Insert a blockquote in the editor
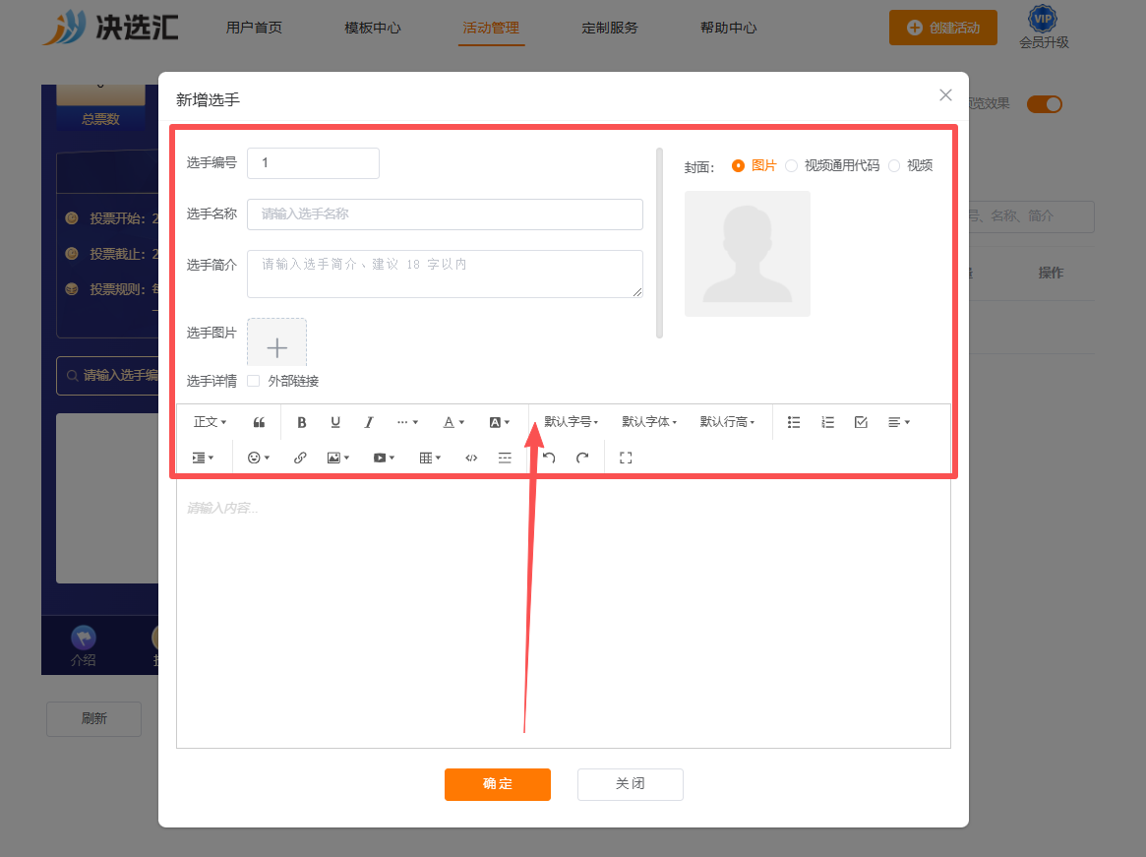 [259, 422]
